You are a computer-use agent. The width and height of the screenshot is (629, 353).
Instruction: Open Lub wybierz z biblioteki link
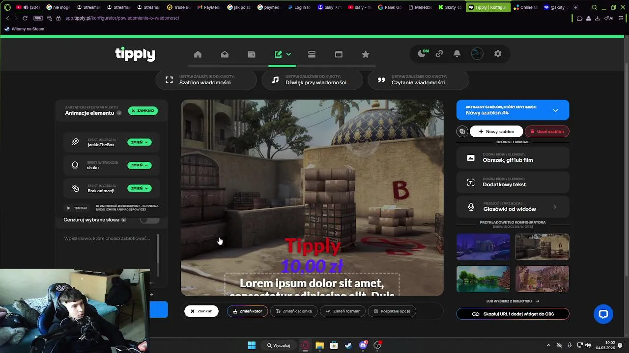coord(513,302)
